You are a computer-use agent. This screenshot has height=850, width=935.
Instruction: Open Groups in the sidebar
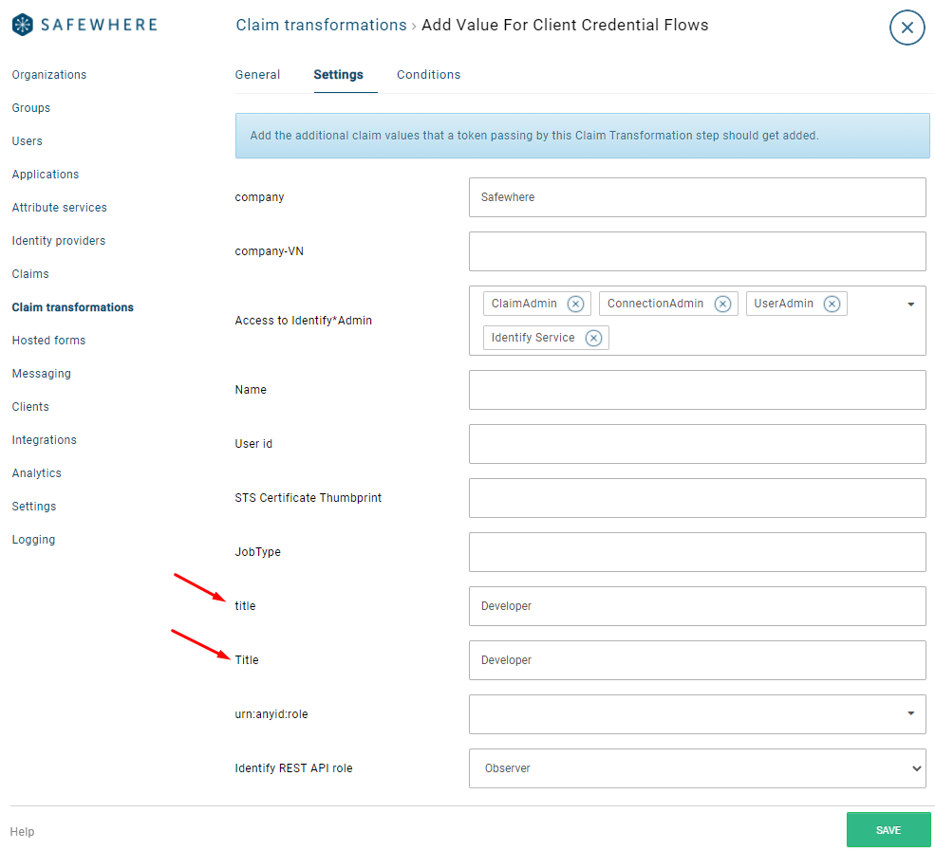(31, 108)
